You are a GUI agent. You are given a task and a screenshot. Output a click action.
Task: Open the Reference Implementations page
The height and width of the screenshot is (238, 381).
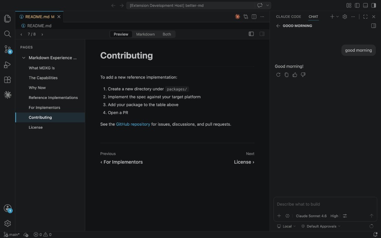click(53, 98)
